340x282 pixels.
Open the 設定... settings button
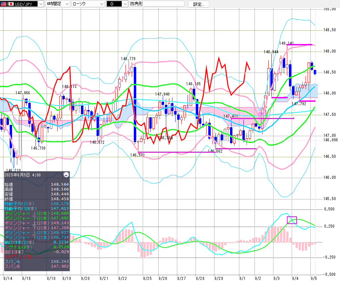(x=198, y=4)
